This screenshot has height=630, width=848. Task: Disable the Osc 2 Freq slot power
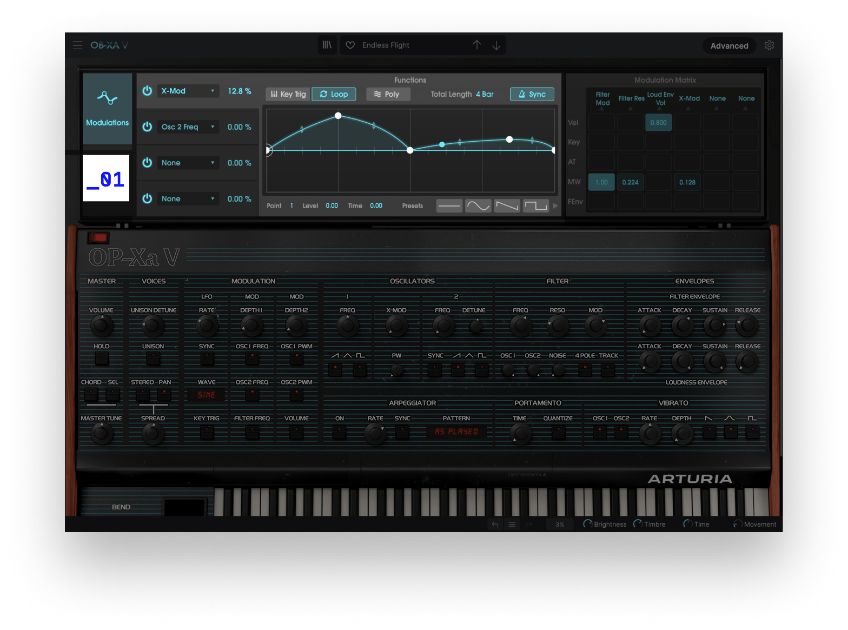(147, 127)
